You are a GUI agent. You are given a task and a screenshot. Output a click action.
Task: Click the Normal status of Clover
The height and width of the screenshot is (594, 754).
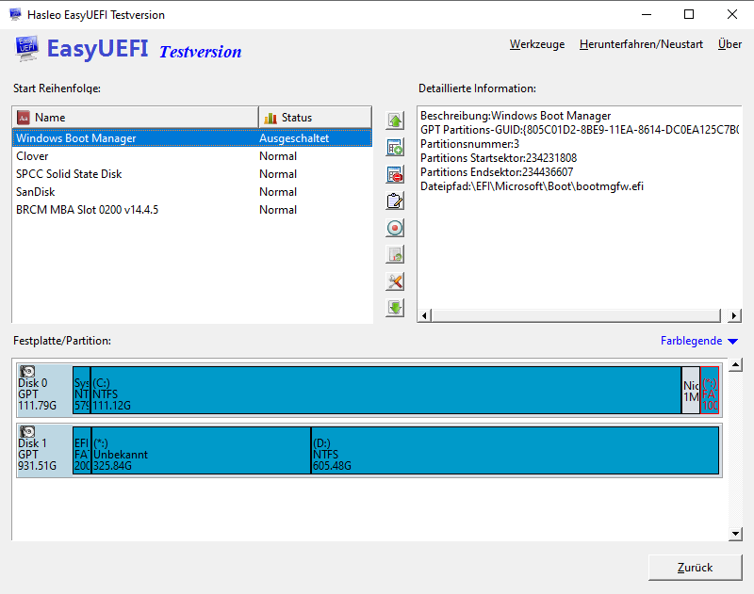[278, 156]
